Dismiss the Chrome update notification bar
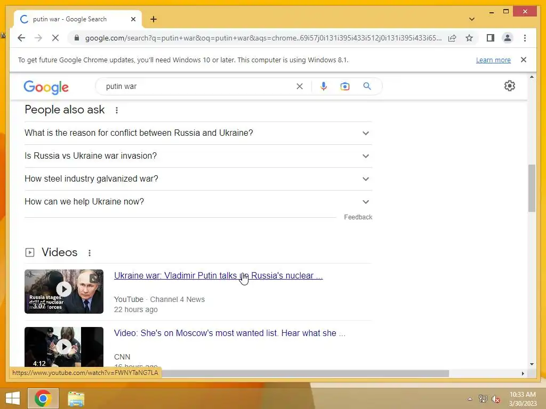The image size is (546, 409). (x=524, y=60)
